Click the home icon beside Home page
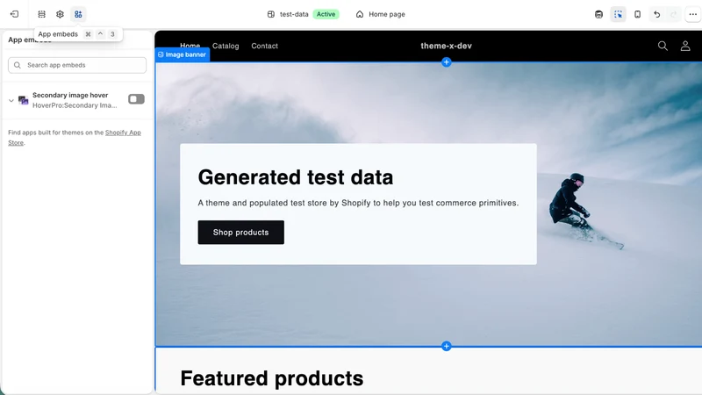702x395 pixels. pos(360,14)
